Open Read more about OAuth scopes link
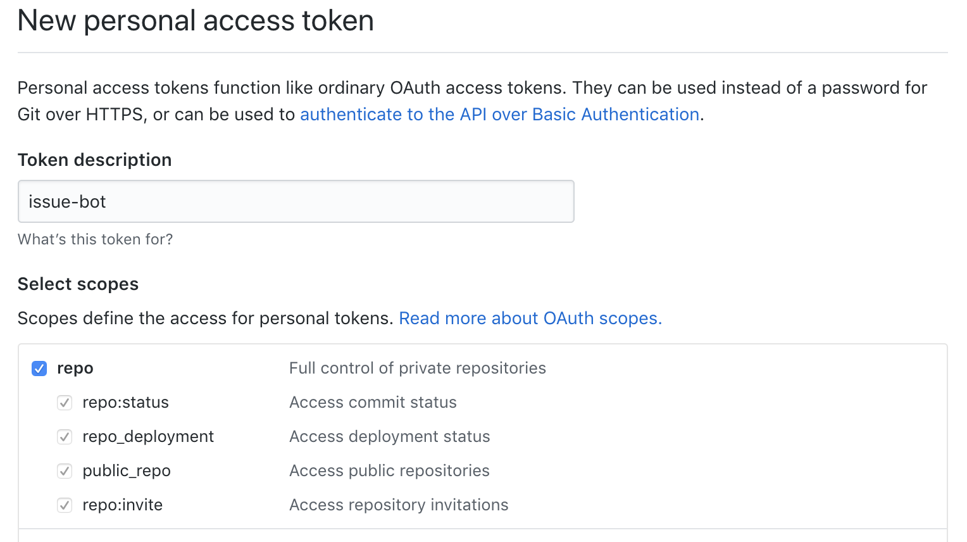967x542 pixels. [x=530, y=318]
